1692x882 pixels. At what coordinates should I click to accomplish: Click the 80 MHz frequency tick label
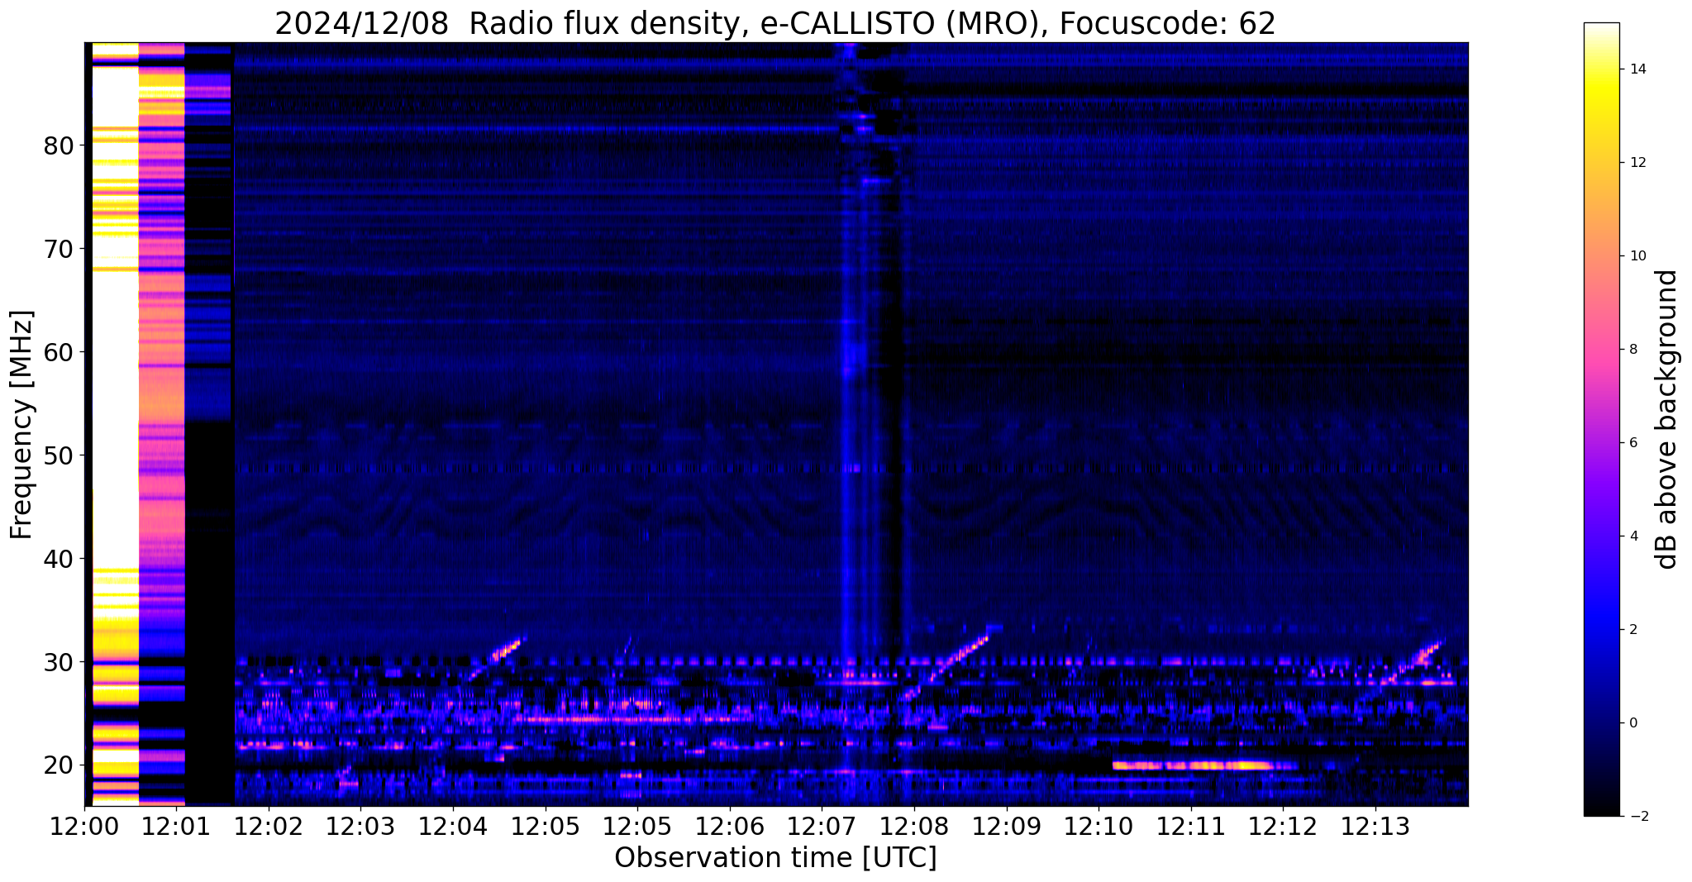(x=57, y=145)
